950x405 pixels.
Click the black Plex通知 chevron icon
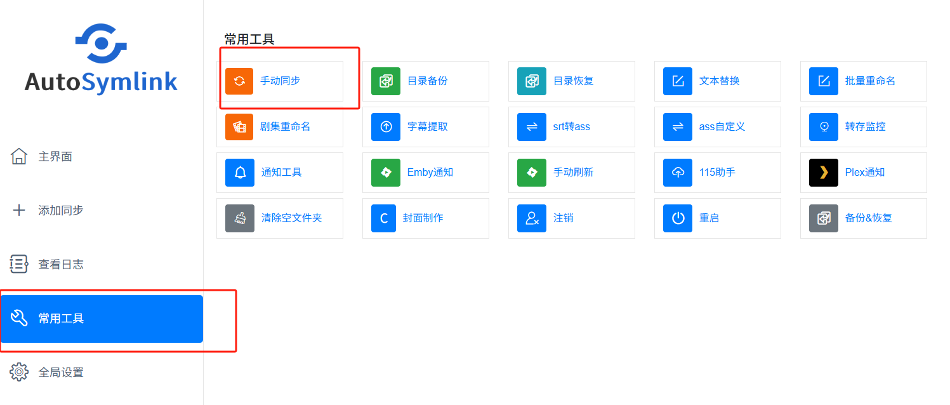(x=824, y=173)
